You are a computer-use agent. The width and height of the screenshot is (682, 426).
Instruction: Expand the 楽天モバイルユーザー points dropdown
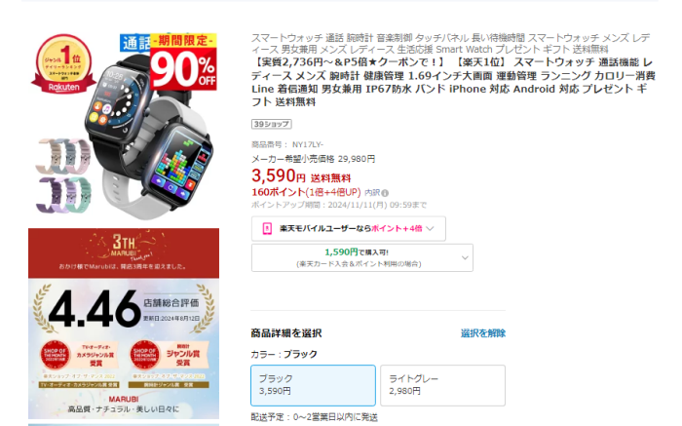pos(349,228)
